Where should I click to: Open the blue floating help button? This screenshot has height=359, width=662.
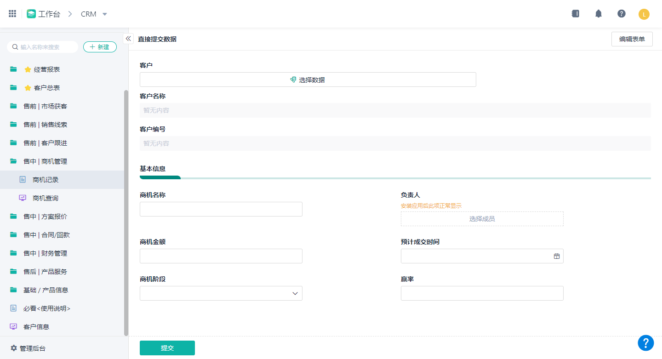(646, 342)
